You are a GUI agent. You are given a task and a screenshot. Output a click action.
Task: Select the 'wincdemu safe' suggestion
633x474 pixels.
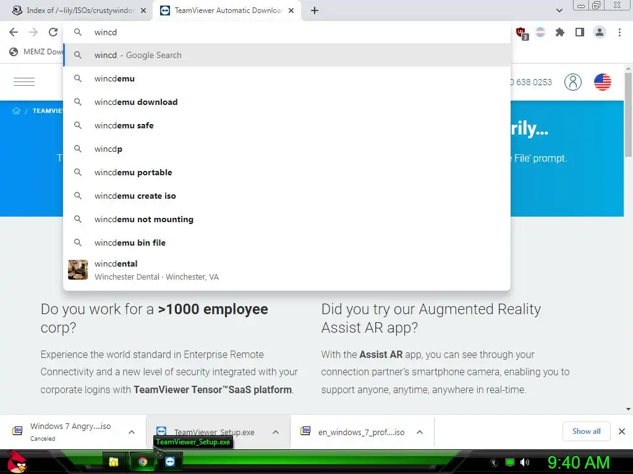point(287,125)
